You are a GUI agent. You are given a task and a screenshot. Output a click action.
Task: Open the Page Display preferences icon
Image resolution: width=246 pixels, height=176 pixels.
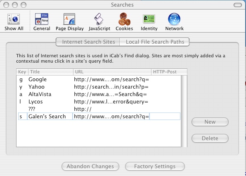pyautogui.click(x=69, y=19)
